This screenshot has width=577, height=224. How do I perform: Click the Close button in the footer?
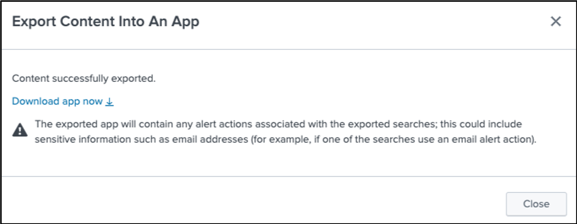coord(536,204)
